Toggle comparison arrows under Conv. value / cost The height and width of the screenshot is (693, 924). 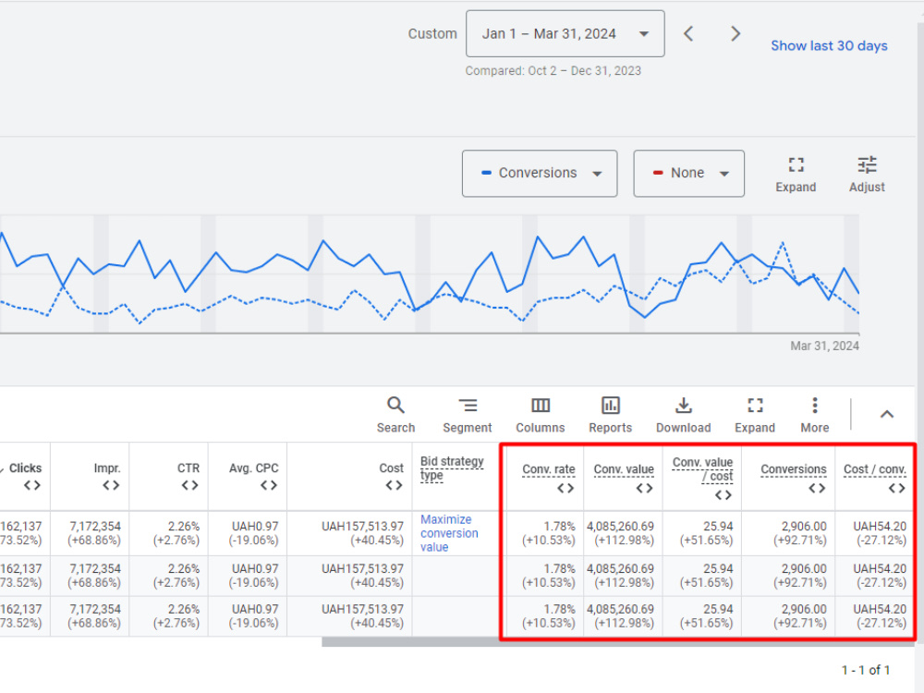click(723, 495)
